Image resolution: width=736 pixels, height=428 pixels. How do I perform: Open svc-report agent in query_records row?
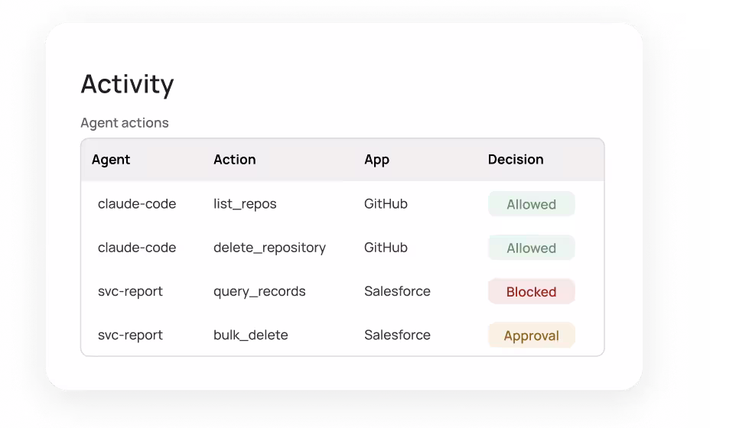tap(131, 292)
